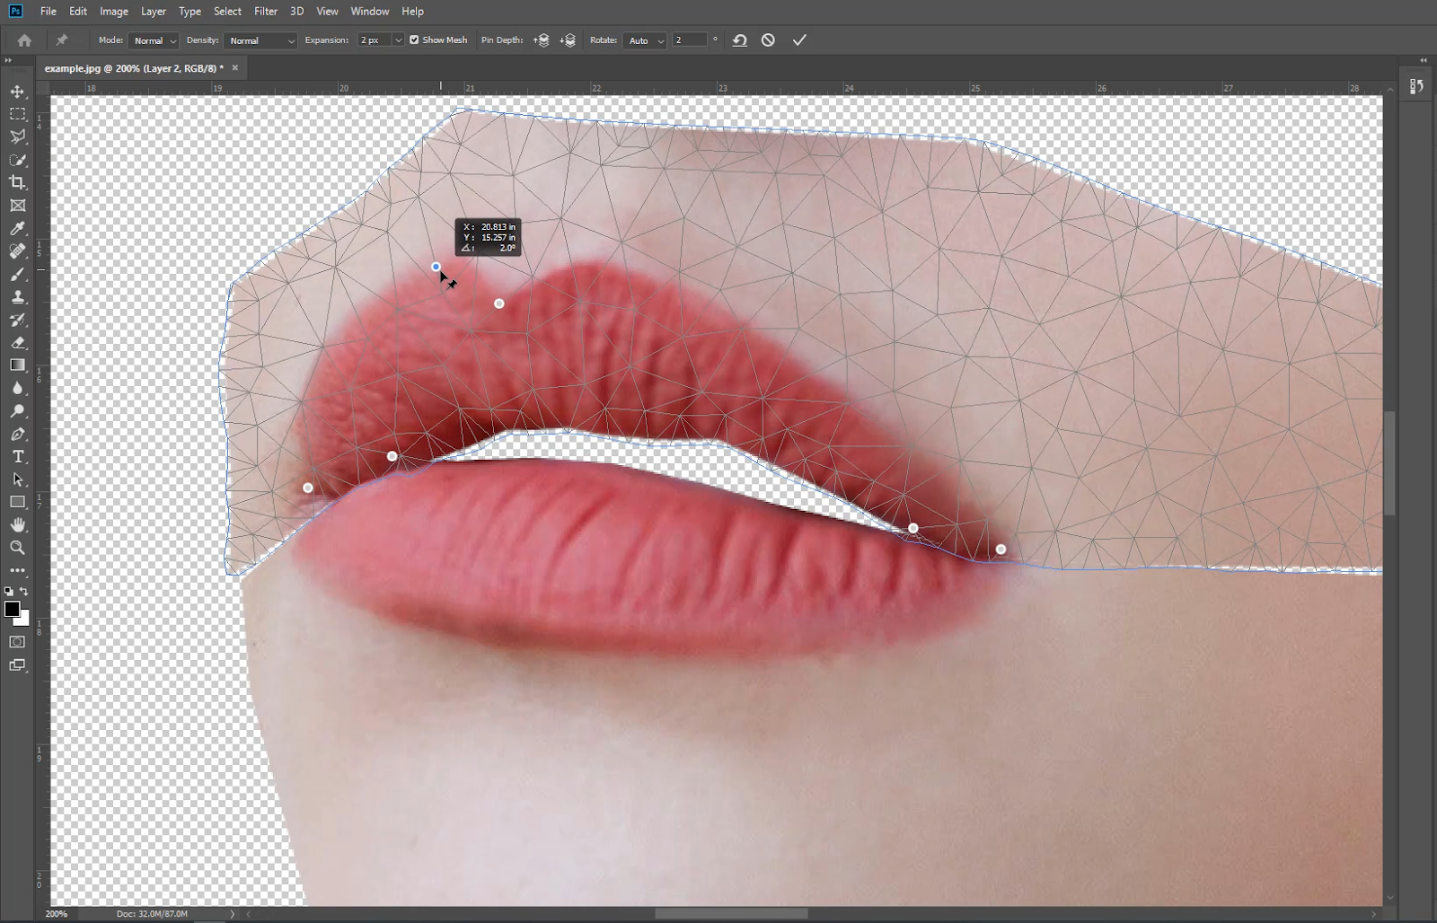Screen dimensions: 1437x923
Task: Cancel Puppet Warp transformation
Action: (768, 40)
